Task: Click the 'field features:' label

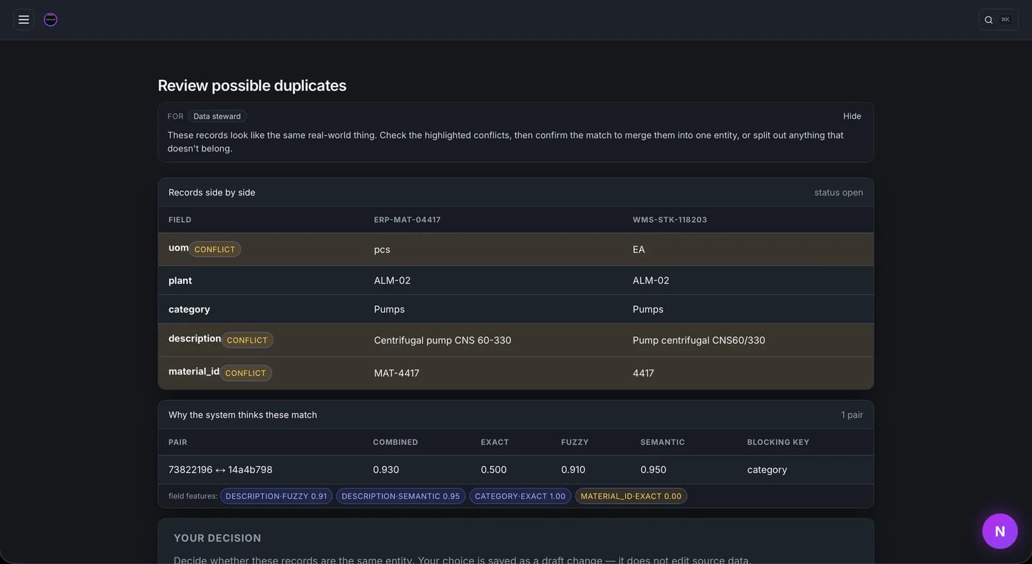Action: coord(193,496)
